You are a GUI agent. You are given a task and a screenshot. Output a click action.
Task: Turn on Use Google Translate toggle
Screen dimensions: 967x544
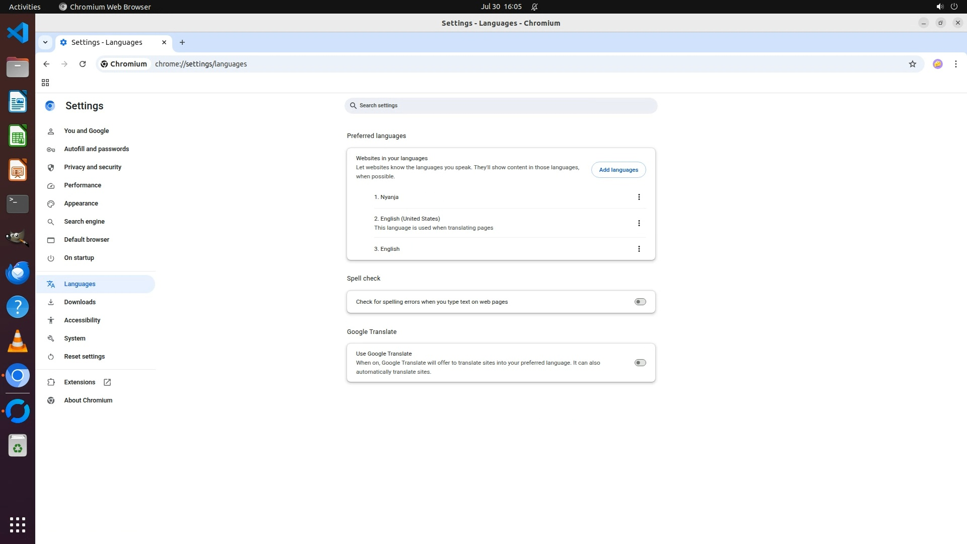coord(640,363)
